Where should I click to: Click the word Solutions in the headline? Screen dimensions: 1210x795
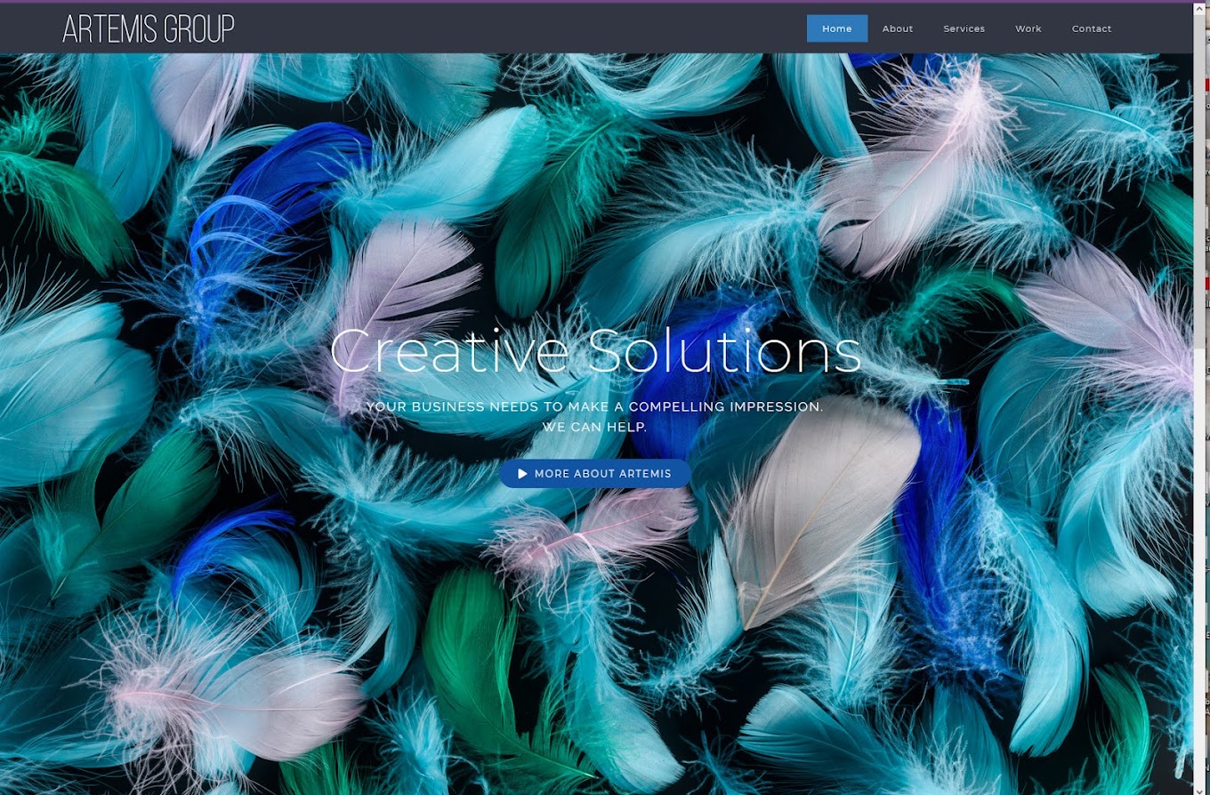click(x=724, y=350)
